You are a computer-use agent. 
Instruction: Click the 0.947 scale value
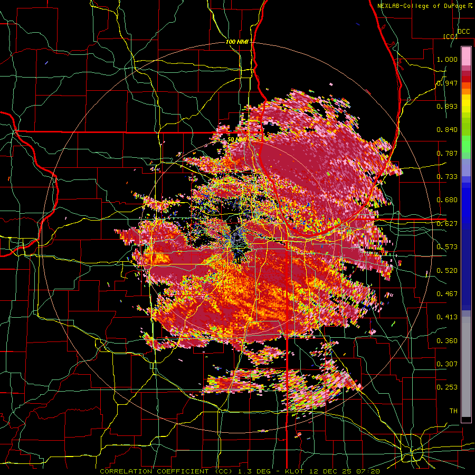447,83
